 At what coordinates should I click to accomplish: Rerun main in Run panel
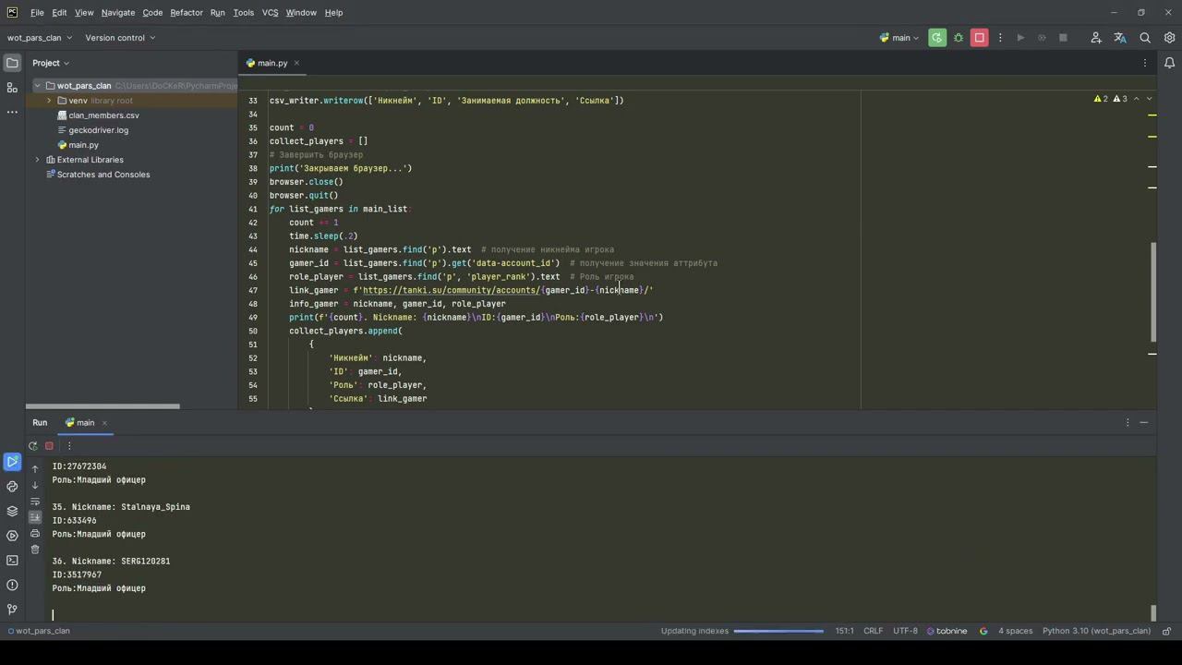33,446
